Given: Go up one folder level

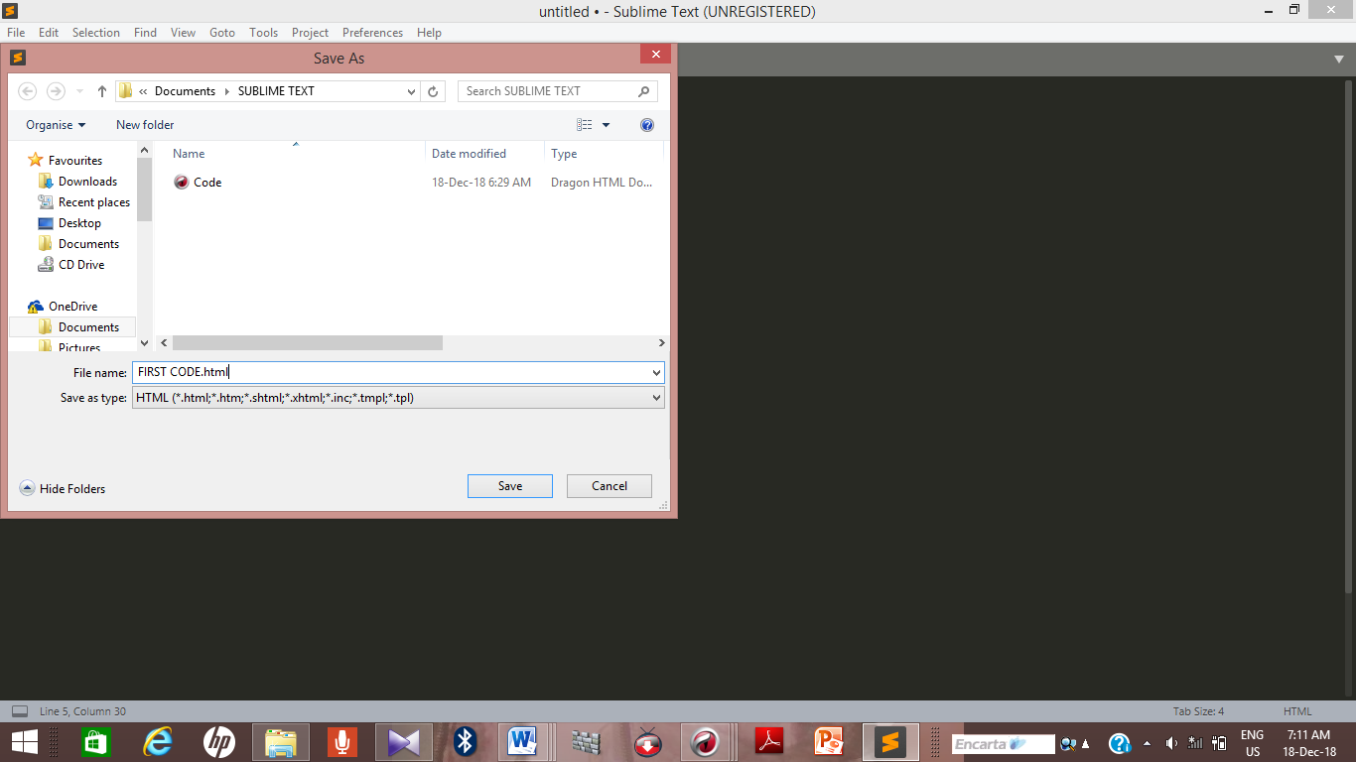Looking at the screenshot, I should 101,91.
